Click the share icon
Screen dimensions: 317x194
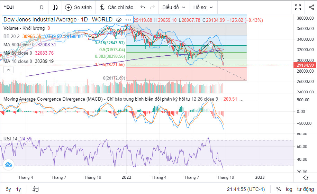point(311,8)
